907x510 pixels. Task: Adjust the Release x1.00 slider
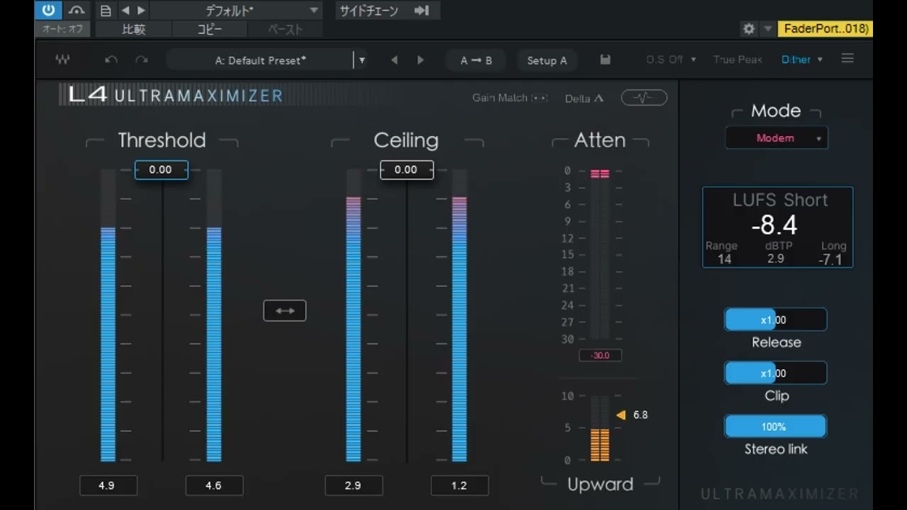tap(775, 319)
